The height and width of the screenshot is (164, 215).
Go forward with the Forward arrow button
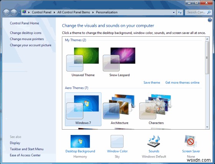tap(14, 12)
